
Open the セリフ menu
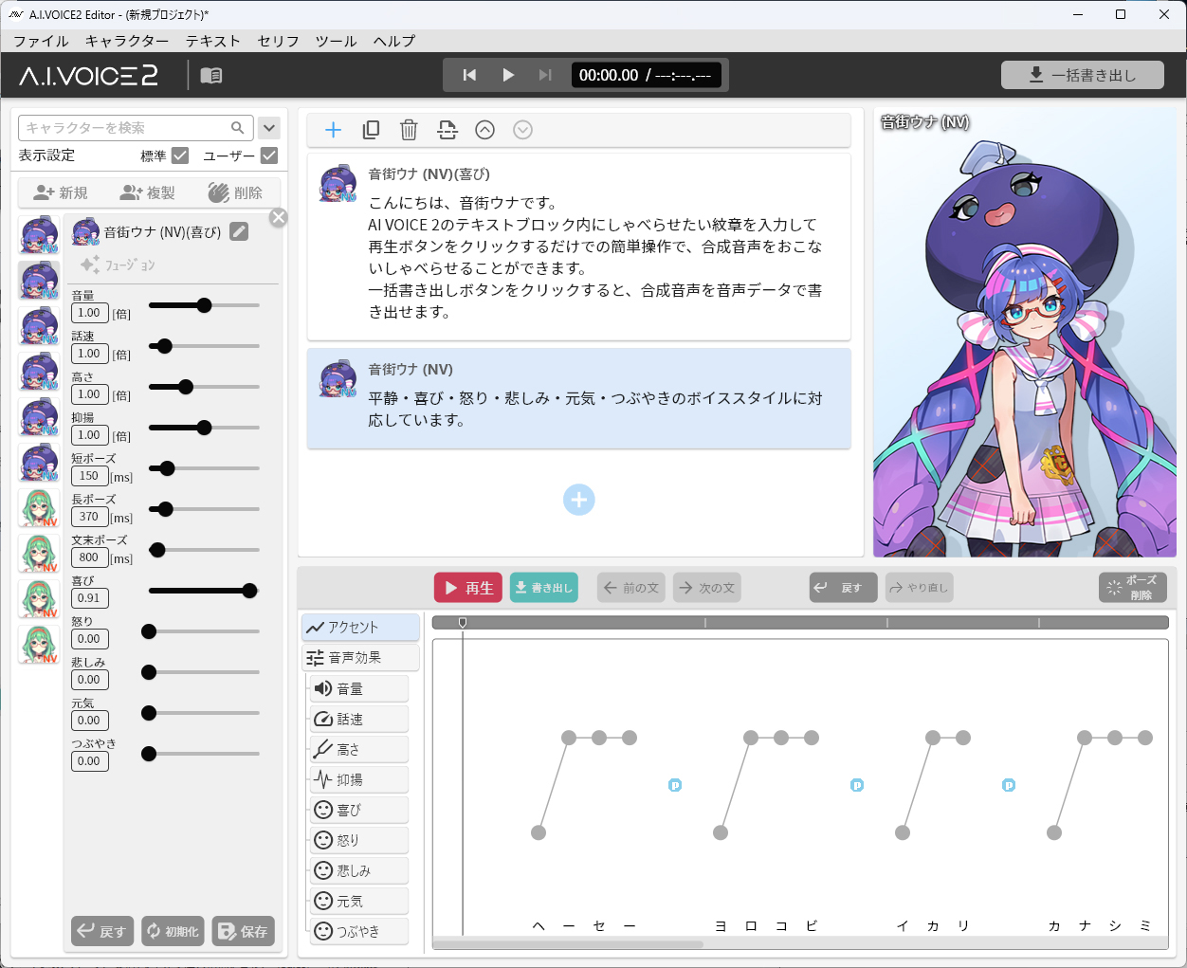click(x=278, y=41)
